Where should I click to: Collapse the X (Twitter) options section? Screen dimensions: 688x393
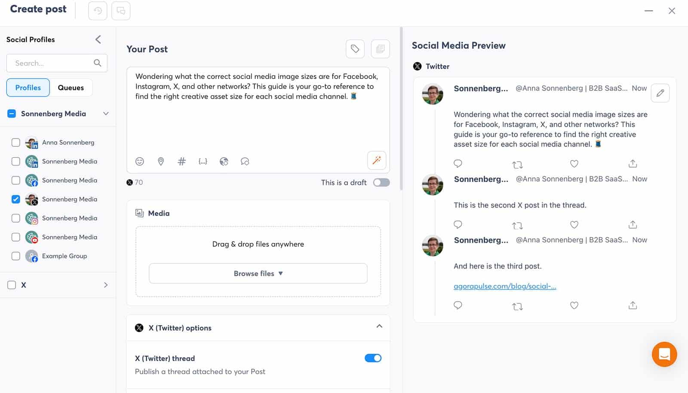(380, 326)
